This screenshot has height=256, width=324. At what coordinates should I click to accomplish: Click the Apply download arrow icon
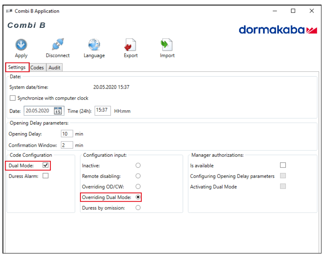click(x=21, y=45)
